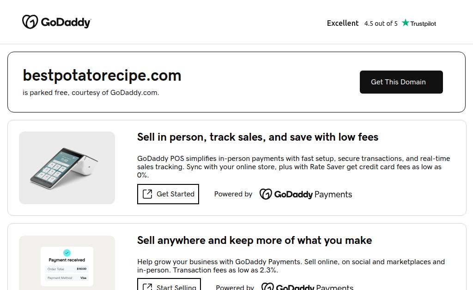The width and height of the screenshot is (473, 290).
Task: Click the green checkmark icon above Payment received
Action: pyautogui.click(x=67, y=253)
